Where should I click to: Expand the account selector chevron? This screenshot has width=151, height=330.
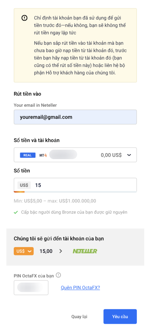coord(129,155)
